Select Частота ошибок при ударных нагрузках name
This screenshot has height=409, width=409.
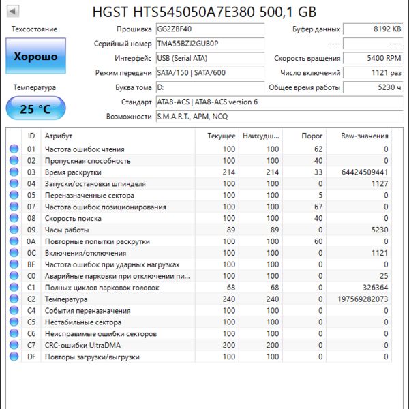pyautogui.click(x=112, y=264)
